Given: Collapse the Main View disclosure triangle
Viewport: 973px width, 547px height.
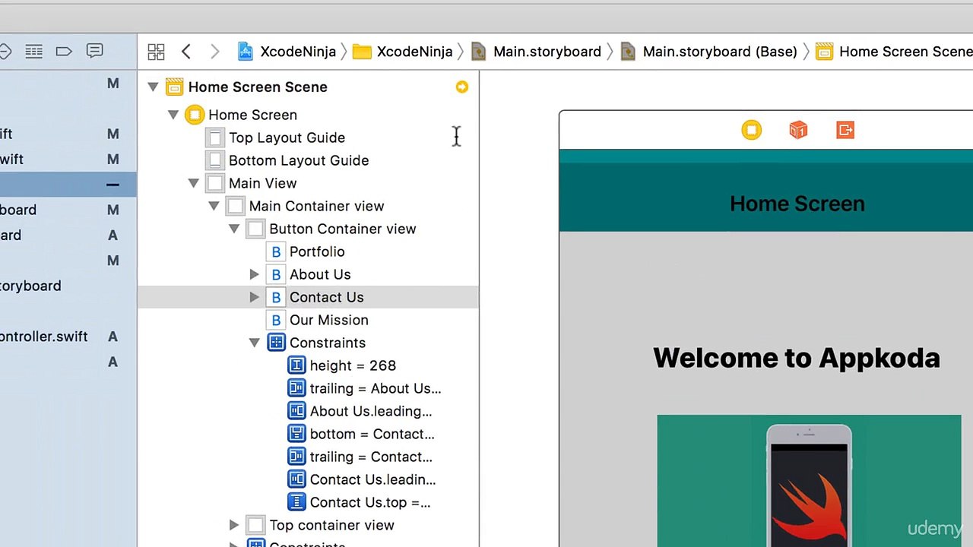Looking at the screenshot, I should click(194, 183).
